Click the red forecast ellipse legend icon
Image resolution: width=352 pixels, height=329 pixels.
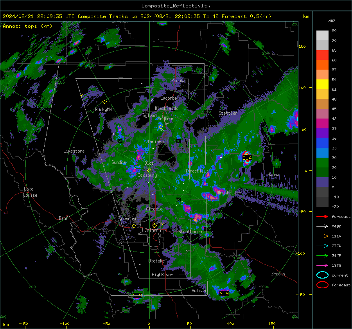point(322,285)
